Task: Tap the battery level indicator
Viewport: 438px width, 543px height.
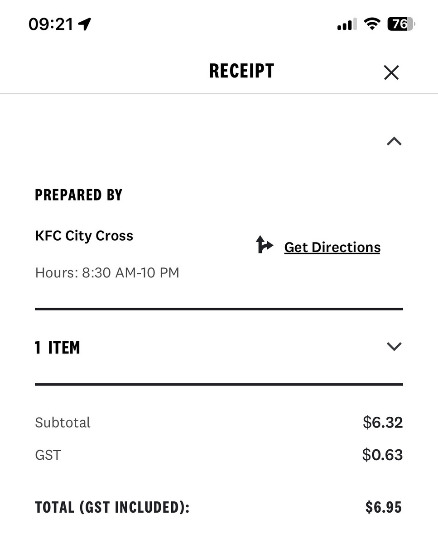Action: [x=401, y=24]
